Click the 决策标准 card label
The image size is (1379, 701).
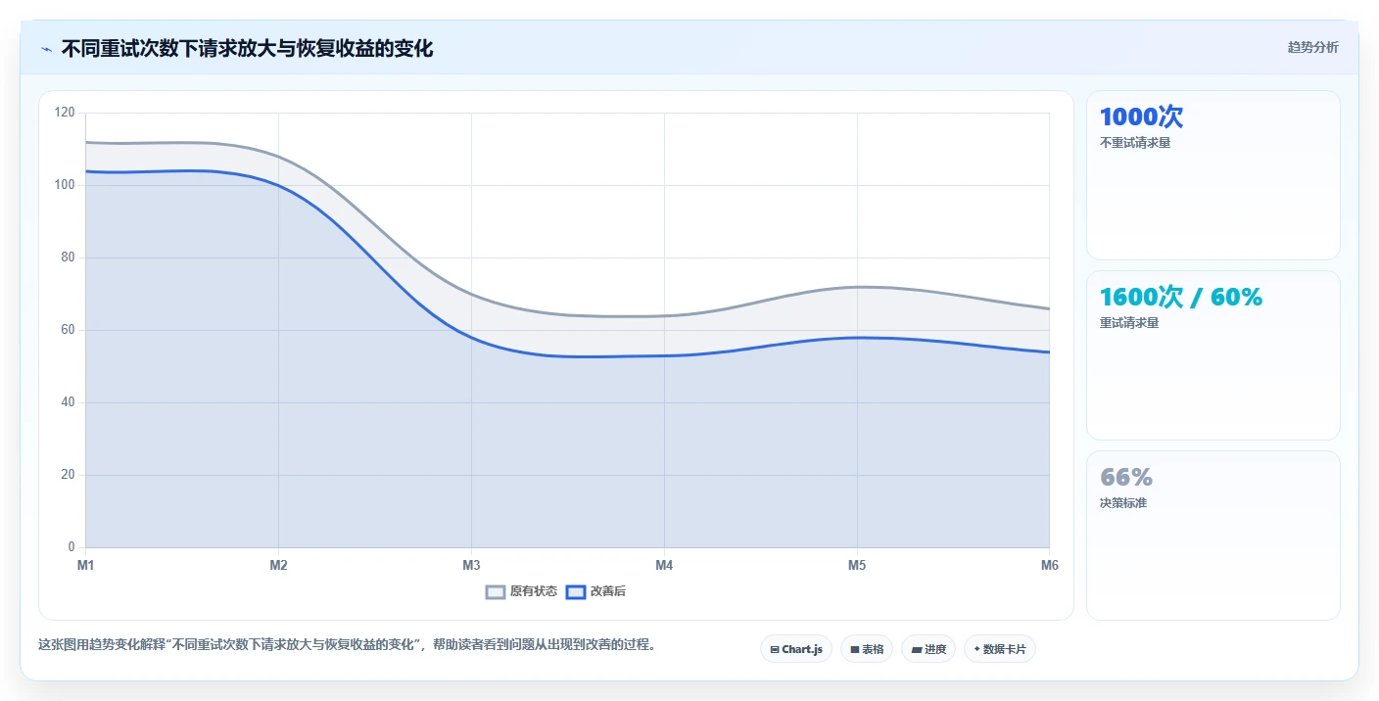(1123, 503)
